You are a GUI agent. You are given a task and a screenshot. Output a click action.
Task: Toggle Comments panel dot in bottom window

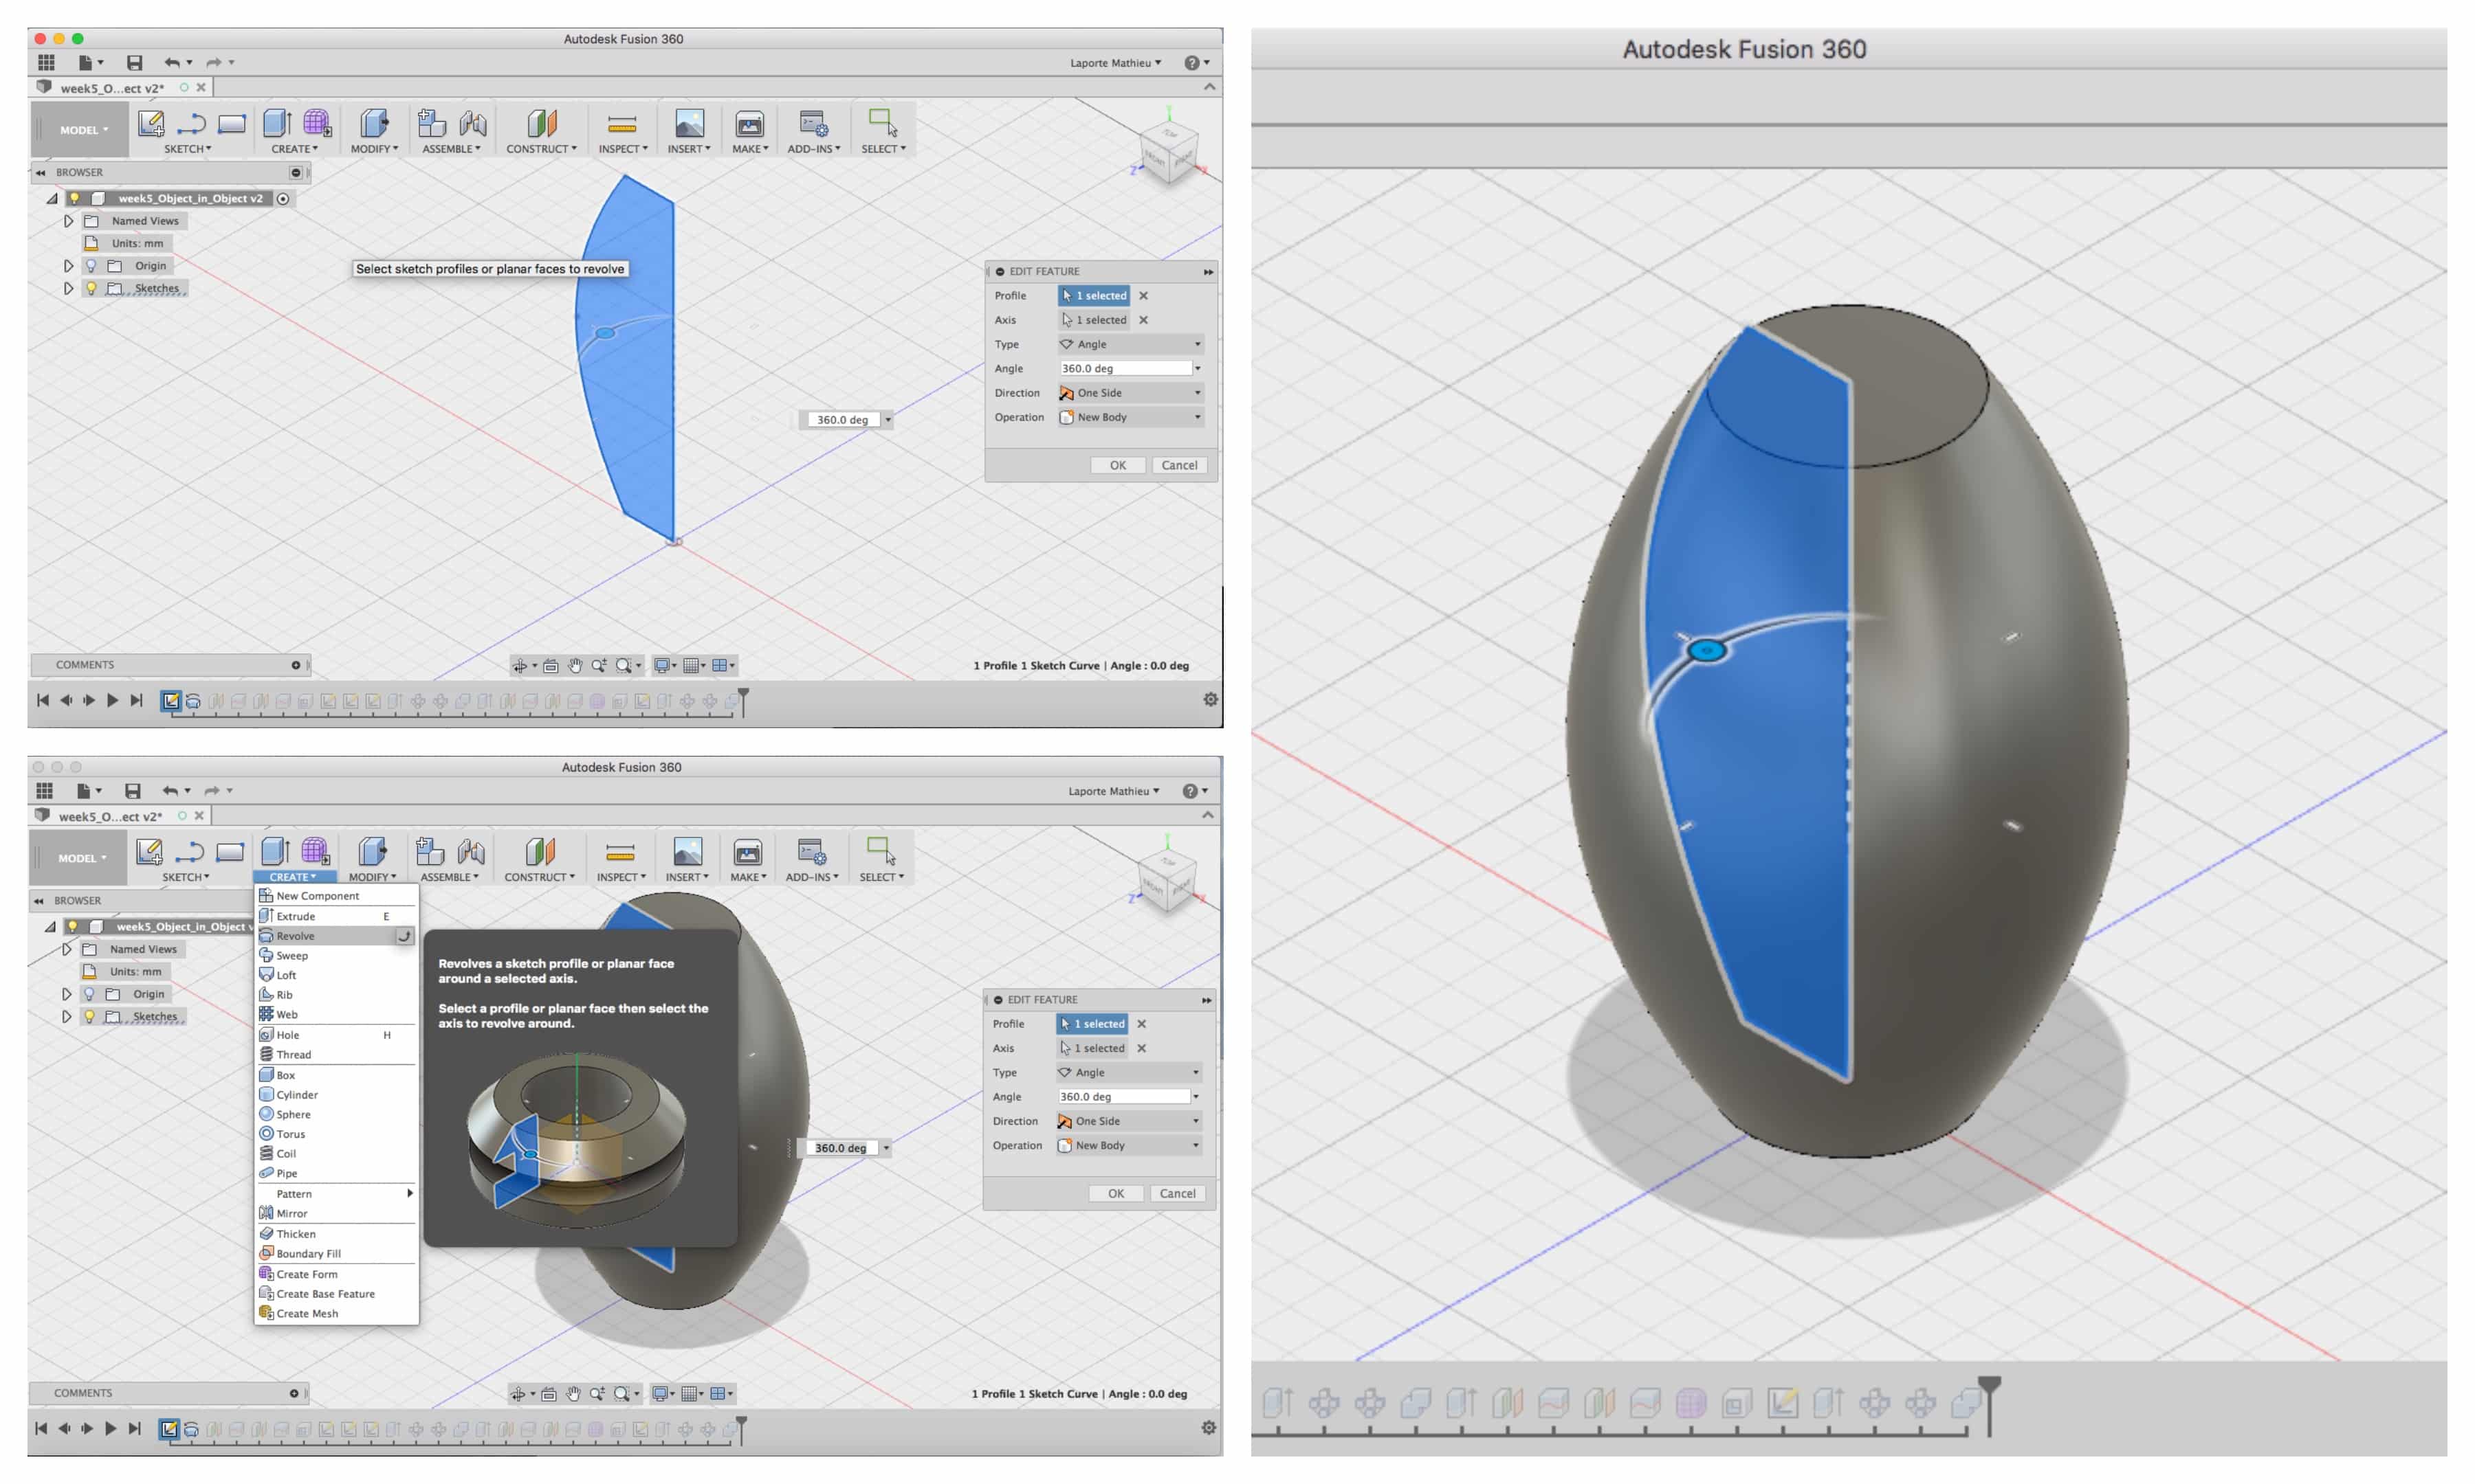(293, 1393)
